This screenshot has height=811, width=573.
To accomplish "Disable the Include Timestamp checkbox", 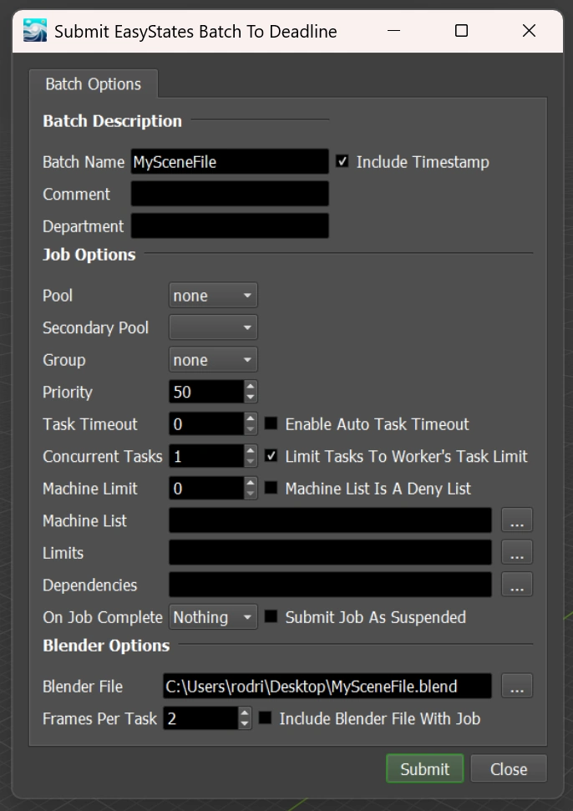I will [x=342, y=162].
